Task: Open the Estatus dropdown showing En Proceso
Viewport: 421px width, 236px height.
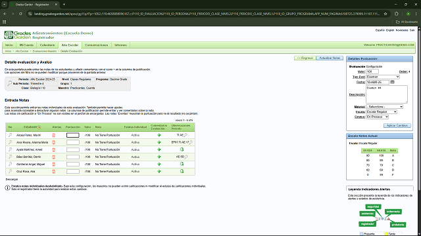Action: tap(377, 117)
